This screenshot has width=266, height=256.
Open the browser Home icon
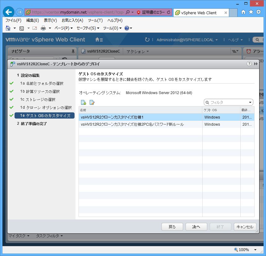[243, 12]
